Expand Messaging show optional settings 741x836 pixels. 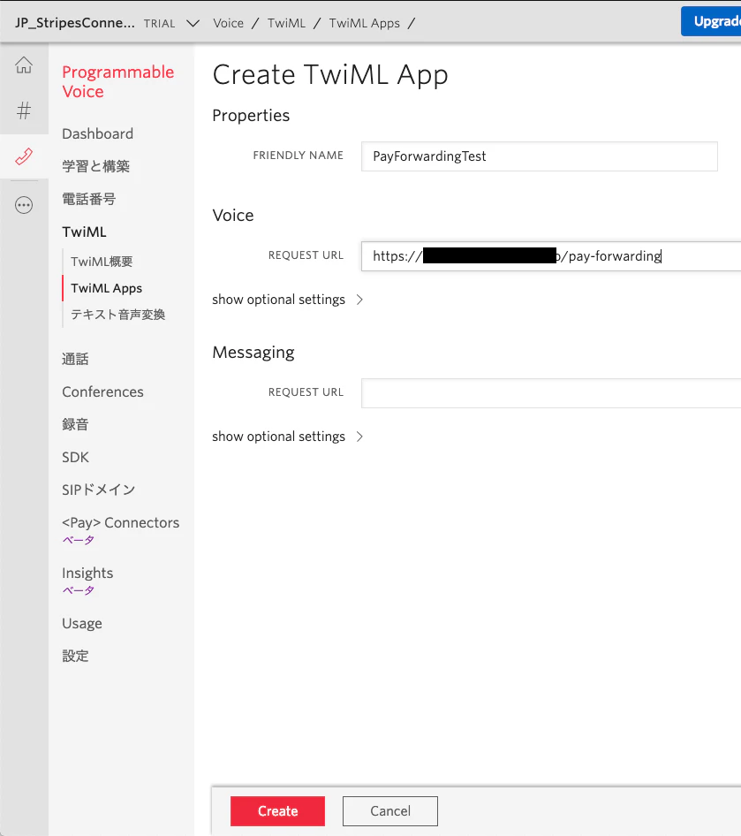[x=288, y=437]
